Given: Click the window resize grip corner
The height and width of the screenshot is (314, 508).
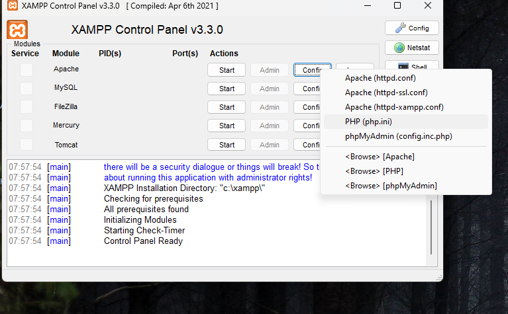Looking at the screenshot, I should [x=439, y=278].
